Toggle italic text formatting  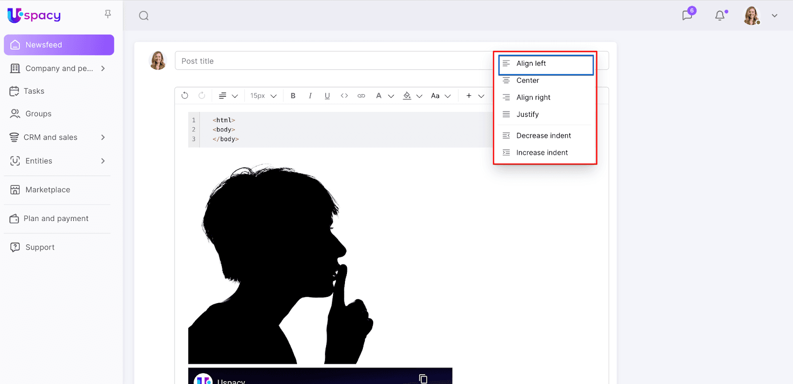310,96
